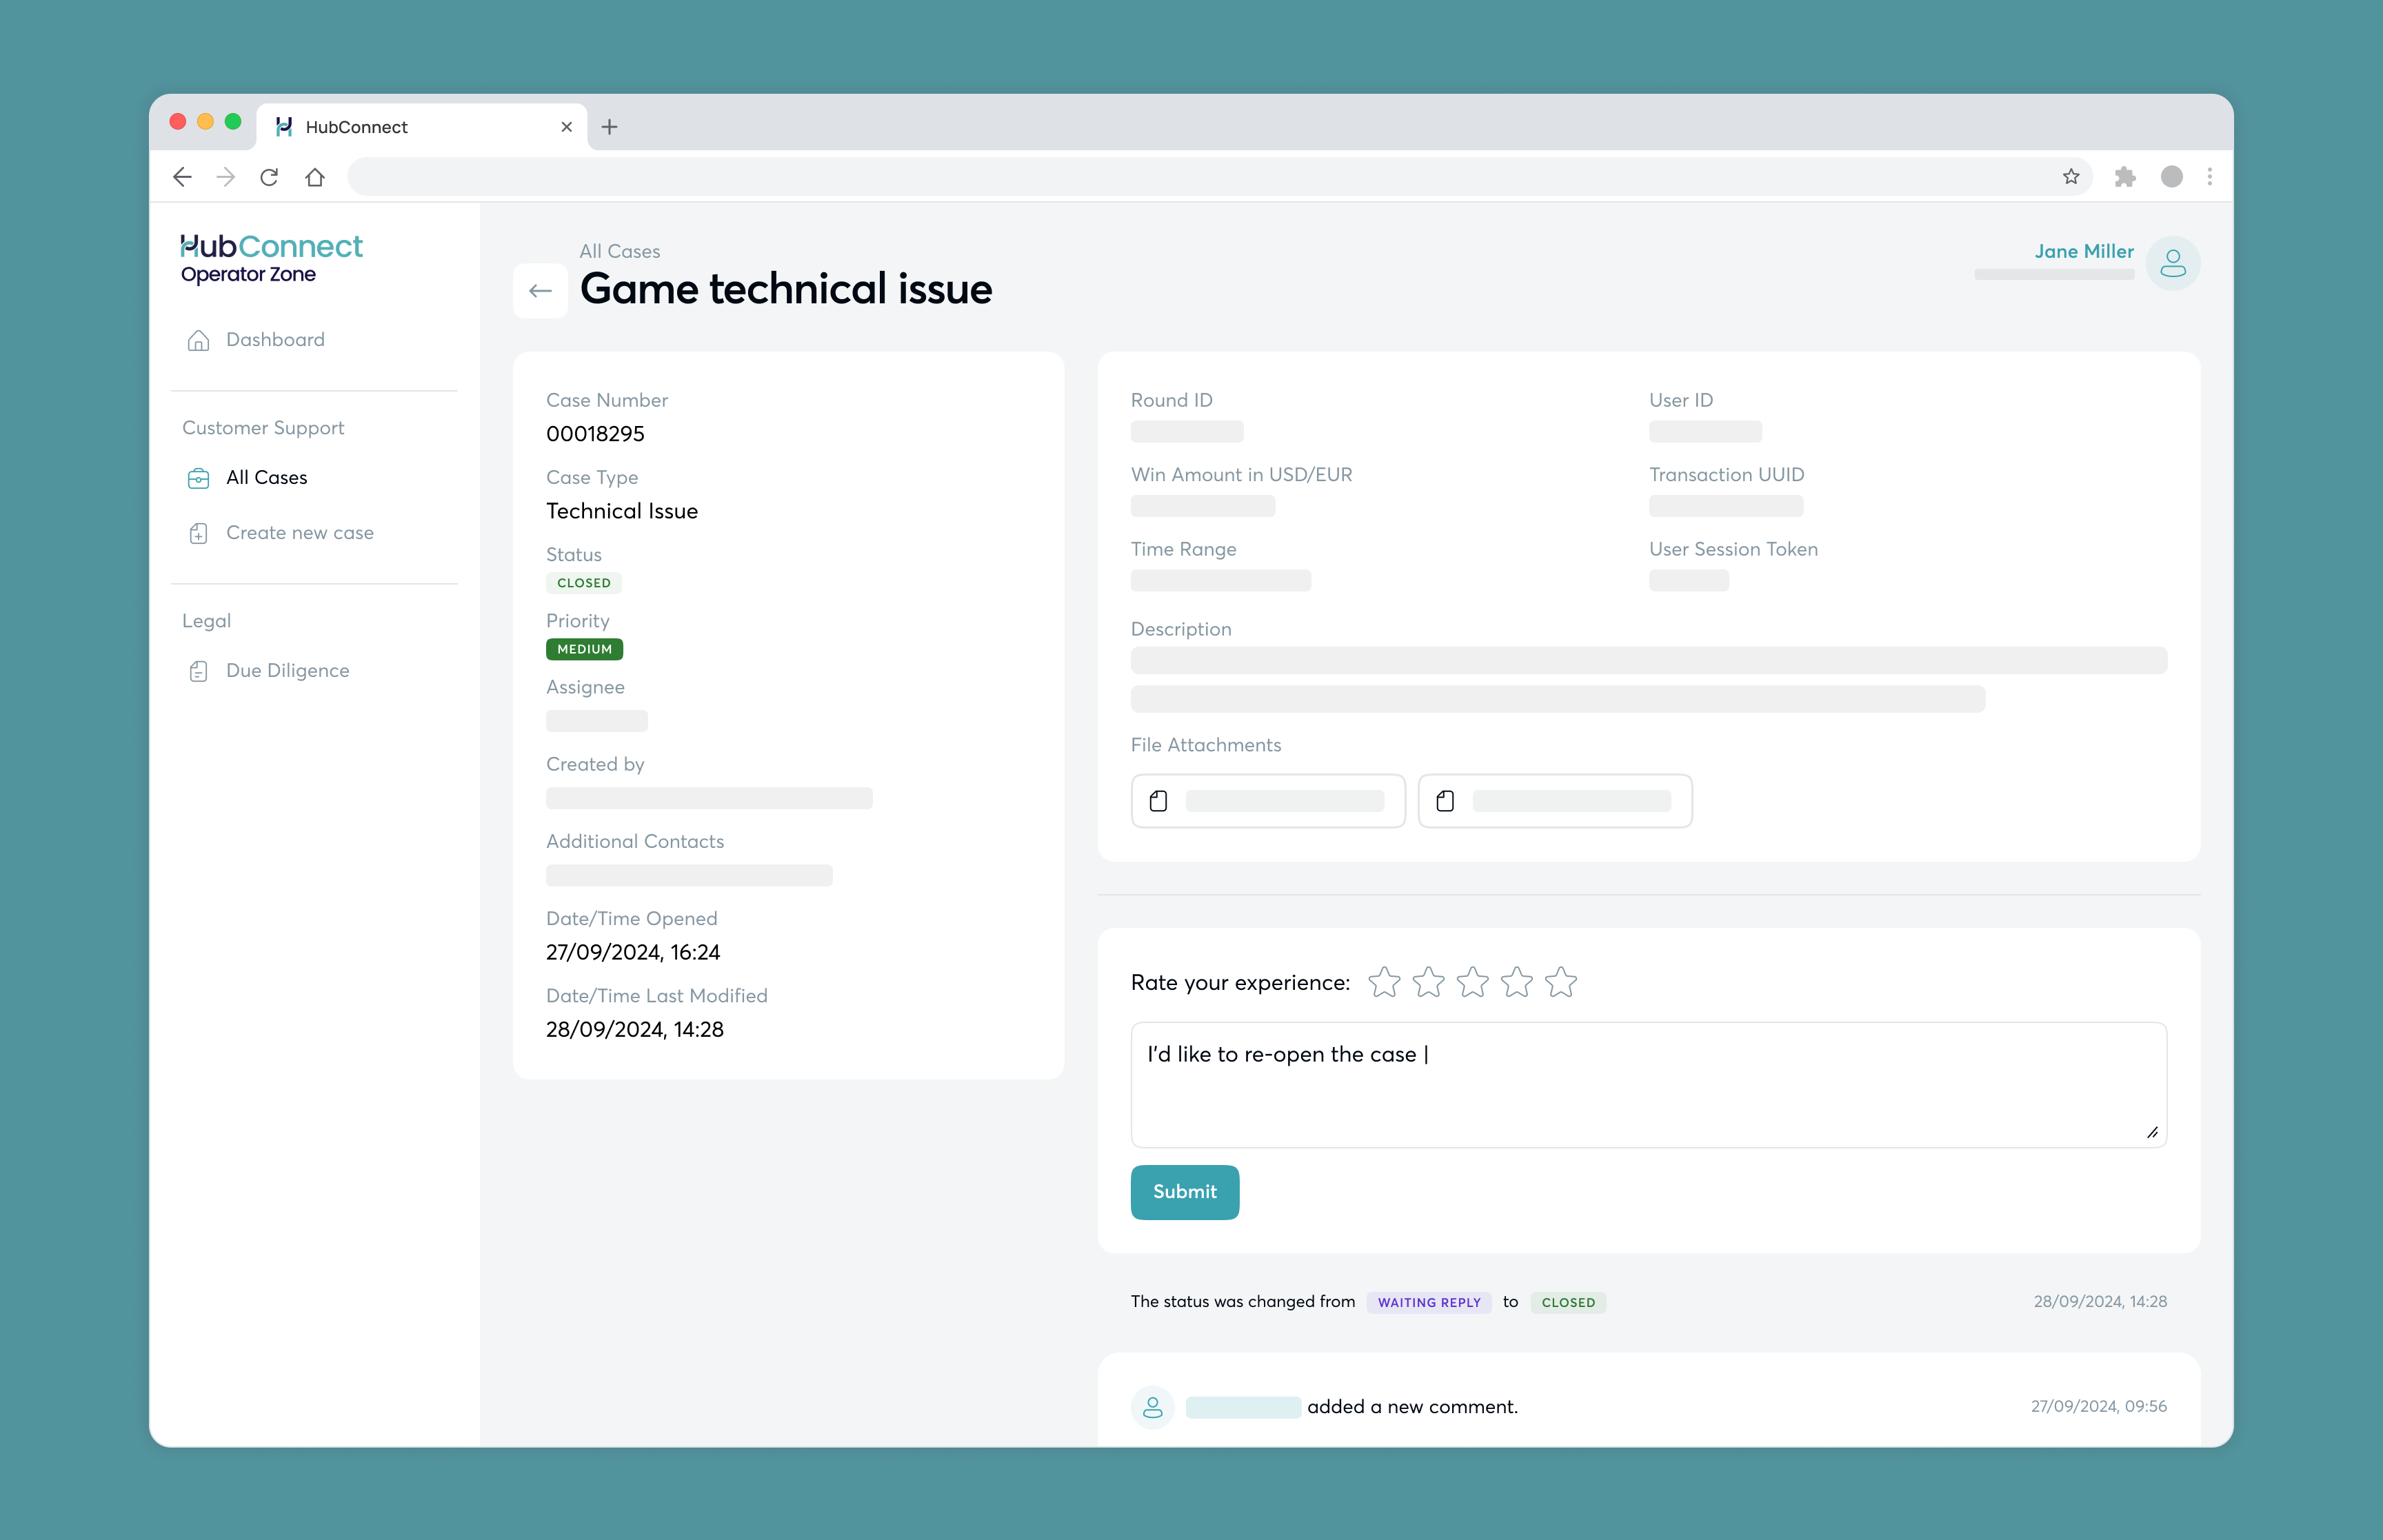2383x1540 pixels.
Task: Click the 28/09/2024, 14:28 status change timestamp
Action: pos(2100,1301)
